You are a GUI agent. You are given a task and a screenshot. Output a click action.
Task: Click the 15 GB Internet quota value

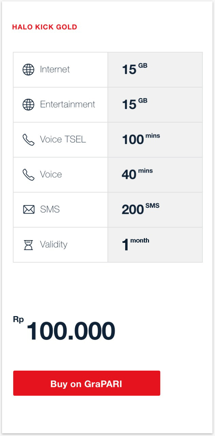134,69
